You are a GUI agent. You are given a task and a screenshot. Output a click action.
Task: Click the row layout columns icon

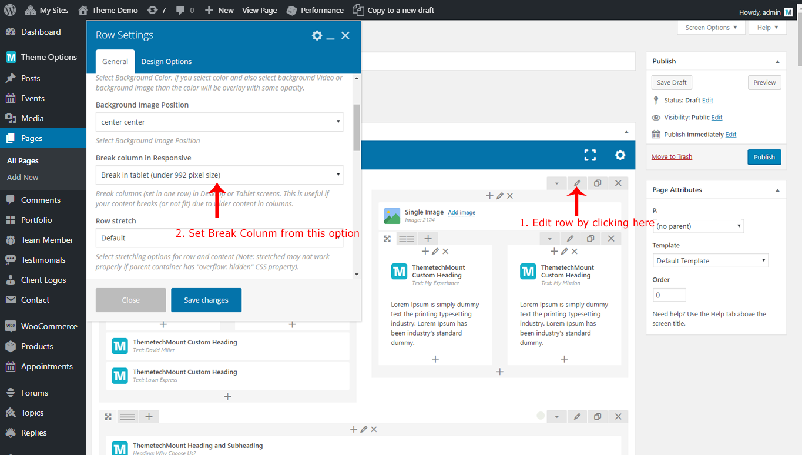click(407, 239)
